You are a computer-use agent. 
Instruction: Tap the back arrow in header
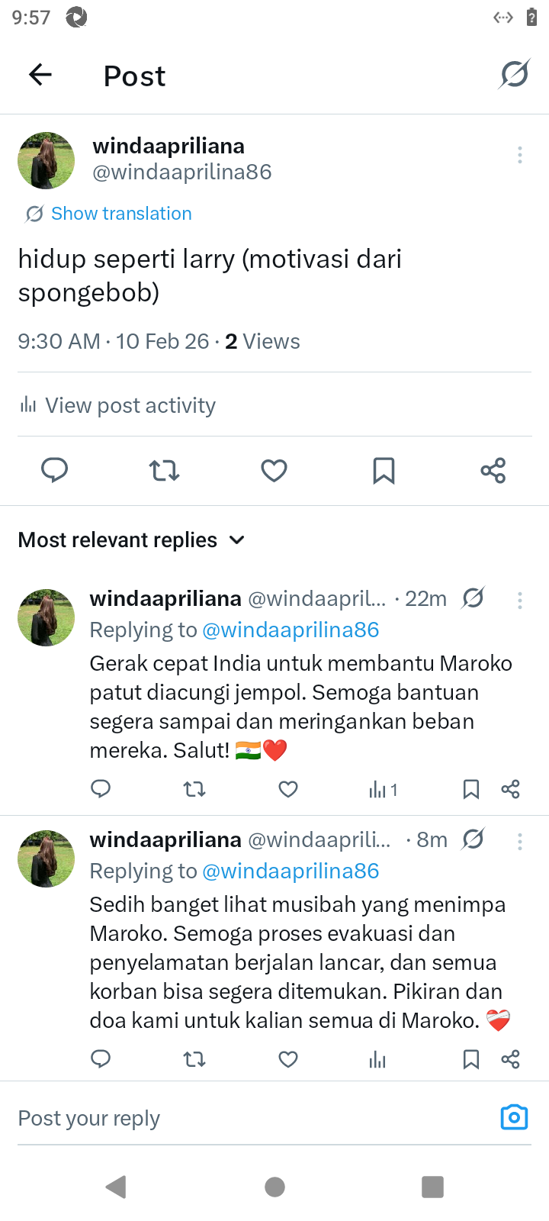point(40,75)
